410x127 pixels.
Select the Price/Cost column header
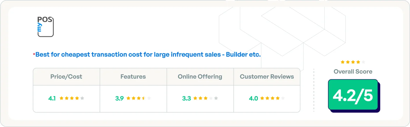pos(66,77)
